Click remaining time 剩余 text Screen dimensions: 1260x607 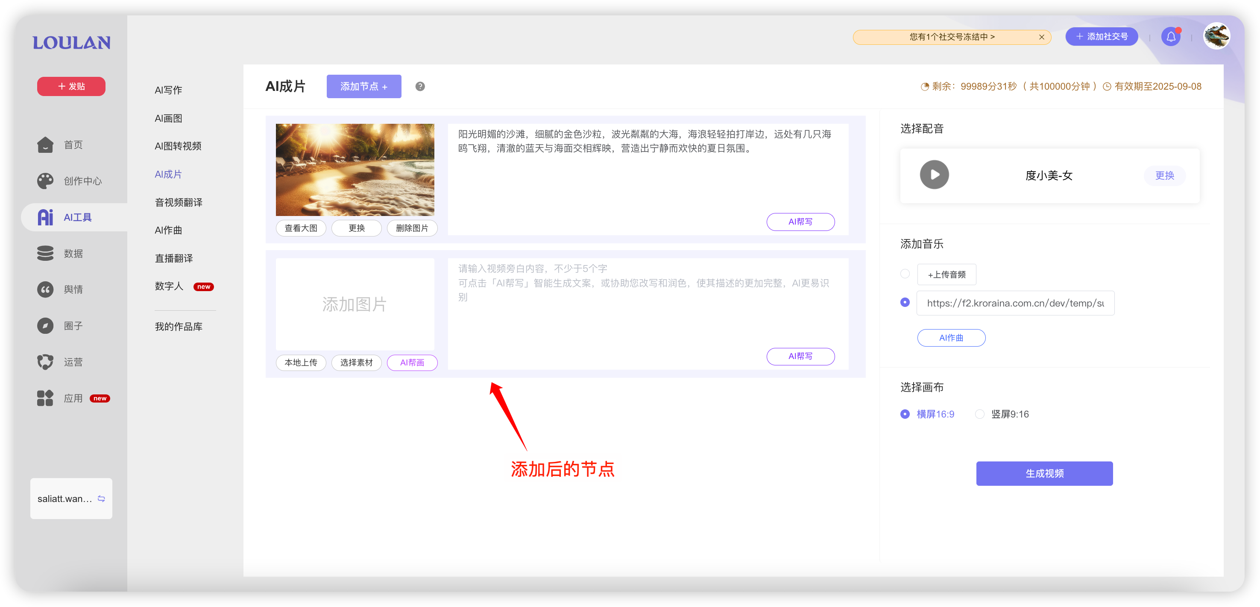click(x=1008, y=87)
